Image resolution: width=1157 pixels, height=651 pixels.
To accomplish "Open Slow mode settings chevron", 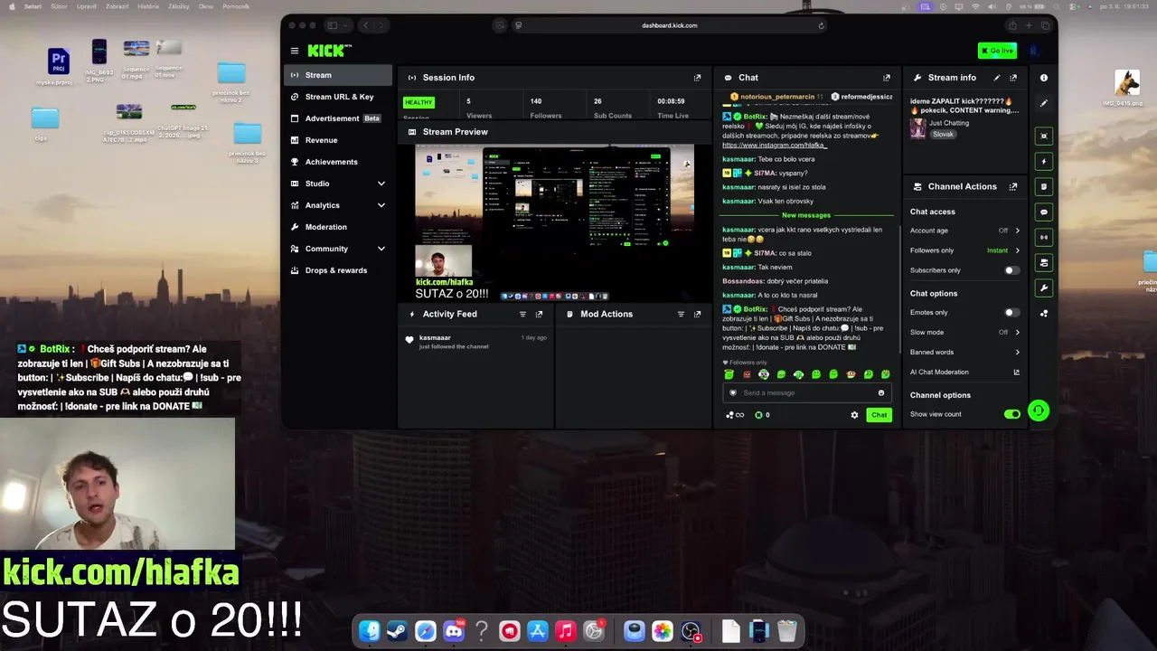I will [1017, 333].
